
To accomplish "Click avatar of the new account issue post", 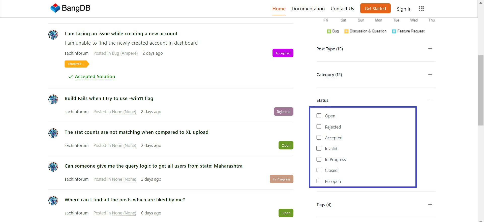I will [53, 35].
